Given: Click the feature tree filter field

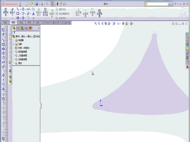Looking at the screenshot, I should pyautogui.click(x=26, y=32).
